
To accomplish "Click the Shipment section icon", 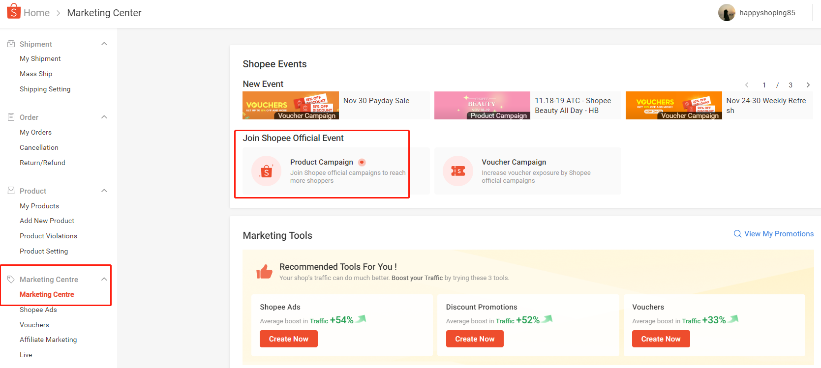I will point(11,44).
